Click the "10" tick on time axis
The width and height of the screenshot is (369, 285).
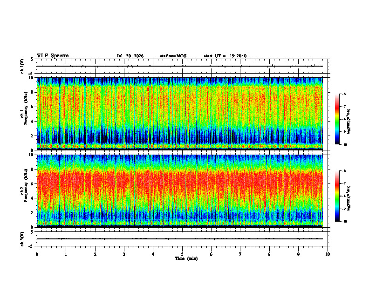328,254
